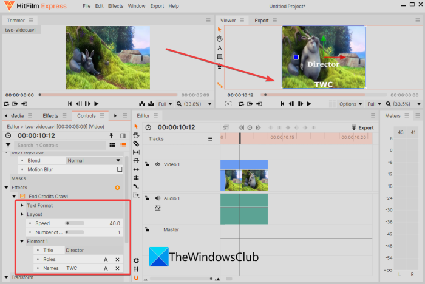
Task: Open the Help menu
Action: (x=174, y=6)
